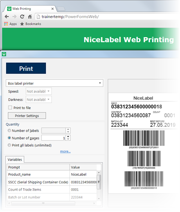Select Print all labels (unlimited) option
The width and height of the screenshot is (180, 212).
coord(9,145)
